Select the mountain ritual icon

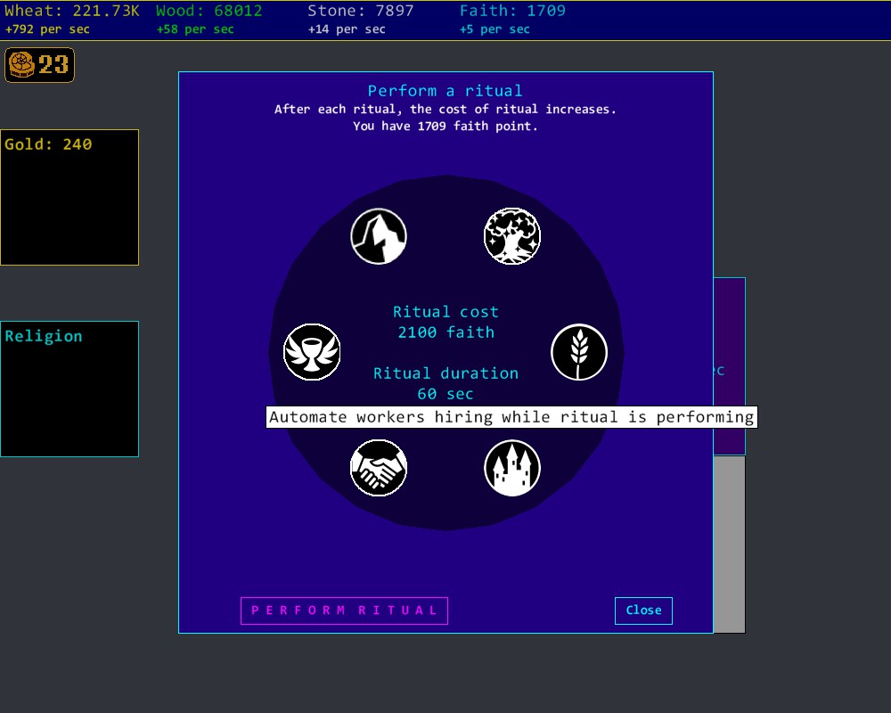[379, 237]
